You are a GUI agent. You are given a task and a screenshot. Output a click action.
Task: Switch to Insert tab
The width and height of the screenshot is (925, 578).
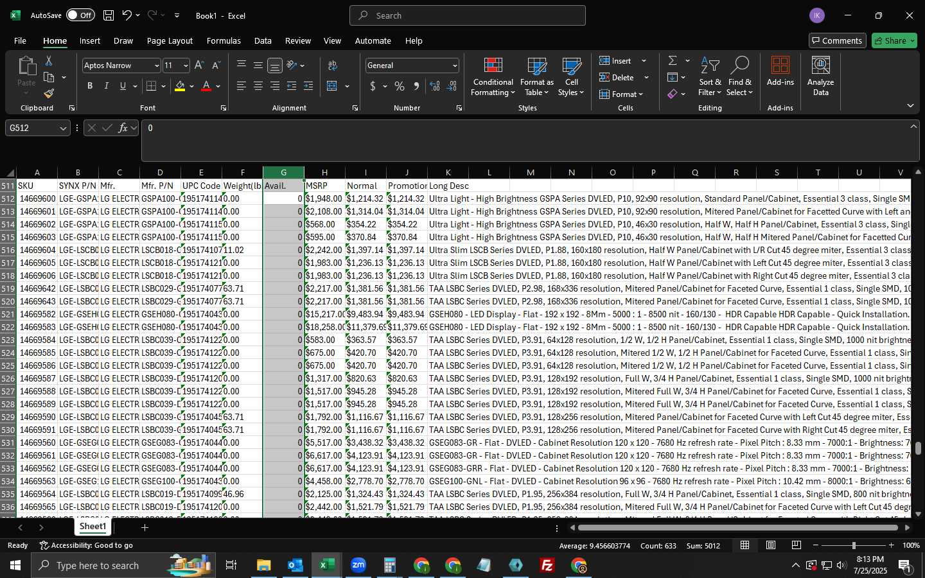tap(90, 40)
